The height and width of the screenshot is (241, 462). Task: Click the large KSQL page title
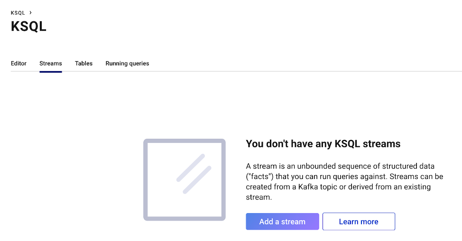(28, 27)
